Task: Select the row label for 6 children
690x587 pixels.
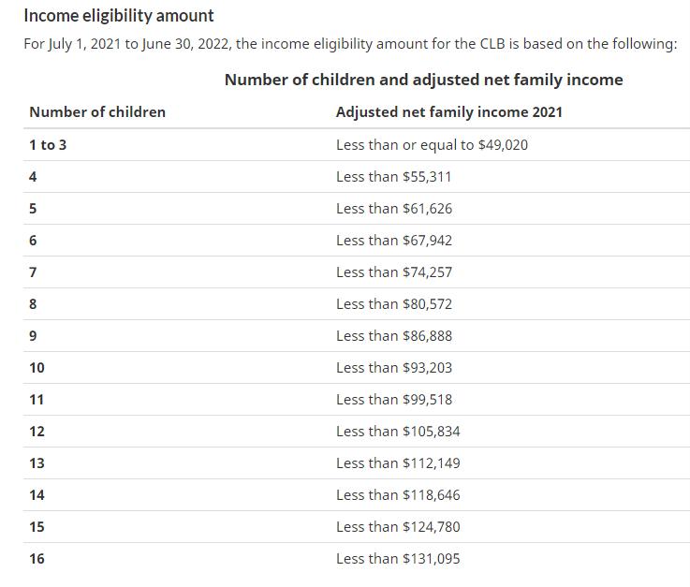Action: point(34,241)
